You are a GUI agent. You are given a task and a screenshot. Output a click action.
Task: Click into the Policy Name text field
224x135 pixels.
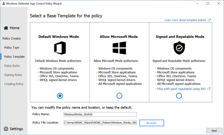[100, 114]
